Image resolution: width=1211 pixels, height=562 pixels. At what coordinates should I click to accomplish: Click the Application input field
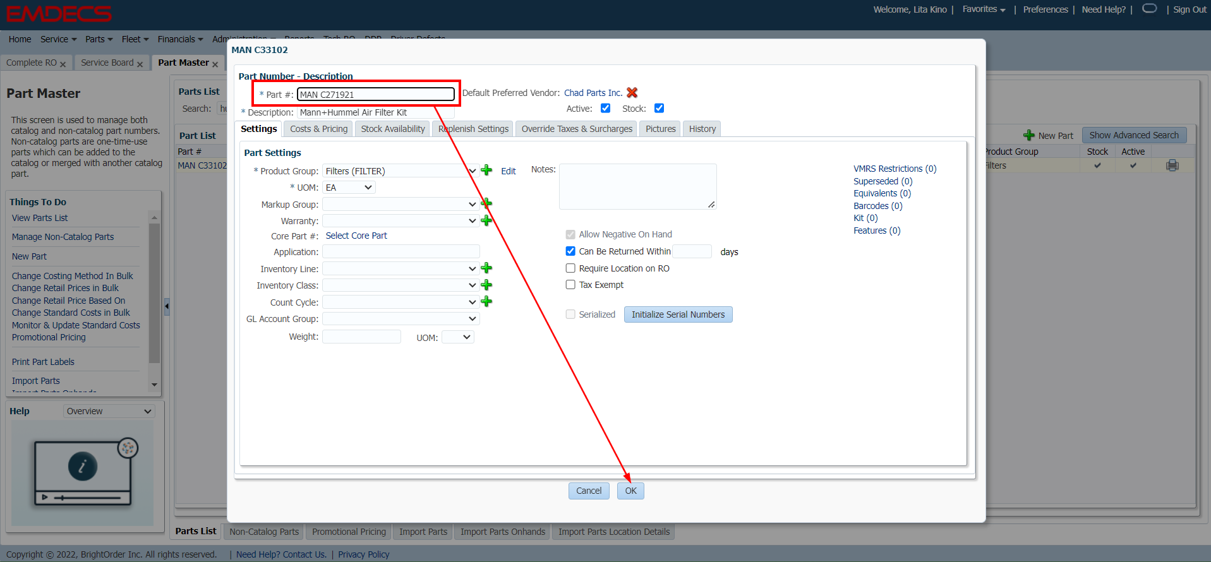tap(401, 251)
